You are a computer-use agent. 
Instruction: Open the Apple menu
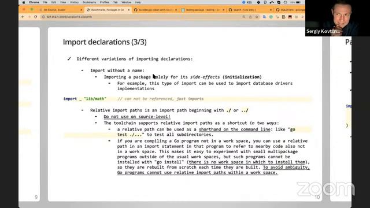[24, 2]
